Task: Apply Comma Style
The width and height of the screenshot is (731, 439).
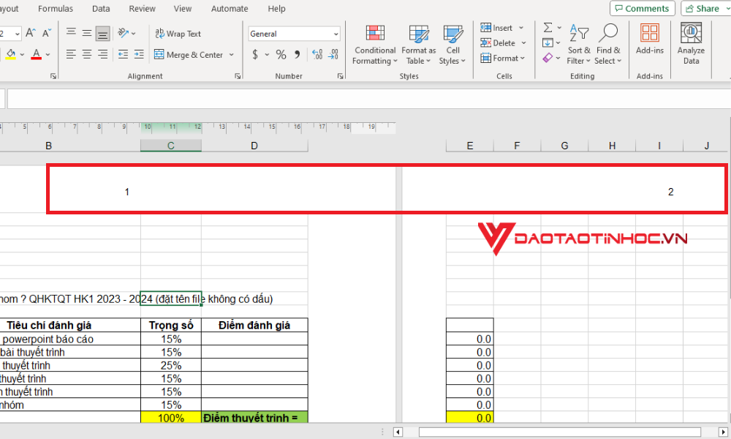Action: coord(297,55)
